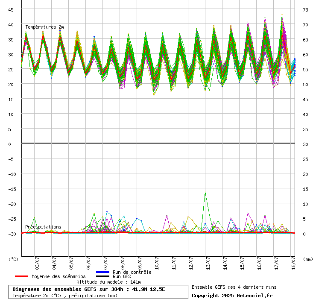Screen dimensions: 316x299
Task: Click the red Moyenne des scénarios legend line
Action: (21, 276)
